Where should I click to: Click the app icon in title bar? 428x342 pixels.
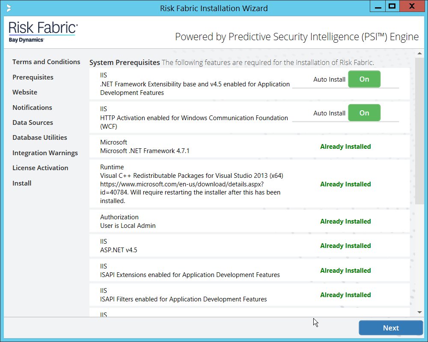click(9, 8)
